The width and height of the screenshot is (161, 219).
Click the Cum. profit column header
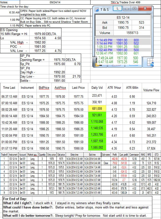tap(123, 155)
